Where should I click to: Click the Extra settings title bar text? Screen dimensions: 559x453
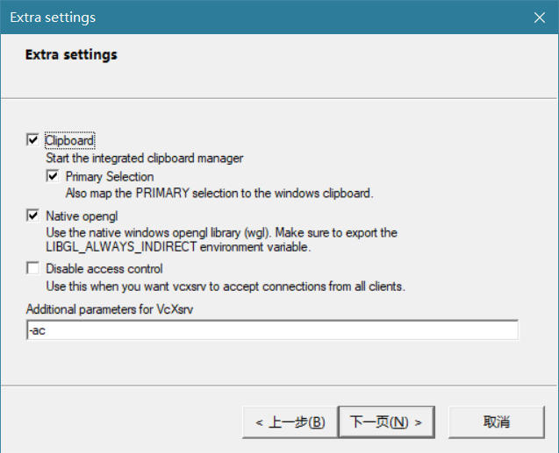pos(53,18)
